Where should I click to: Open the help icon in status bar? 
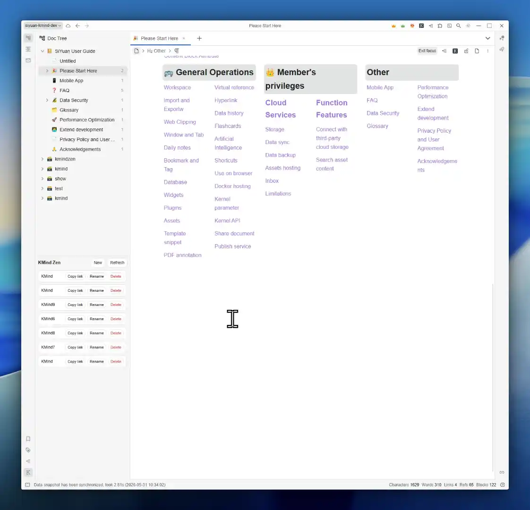coord(503,484)
